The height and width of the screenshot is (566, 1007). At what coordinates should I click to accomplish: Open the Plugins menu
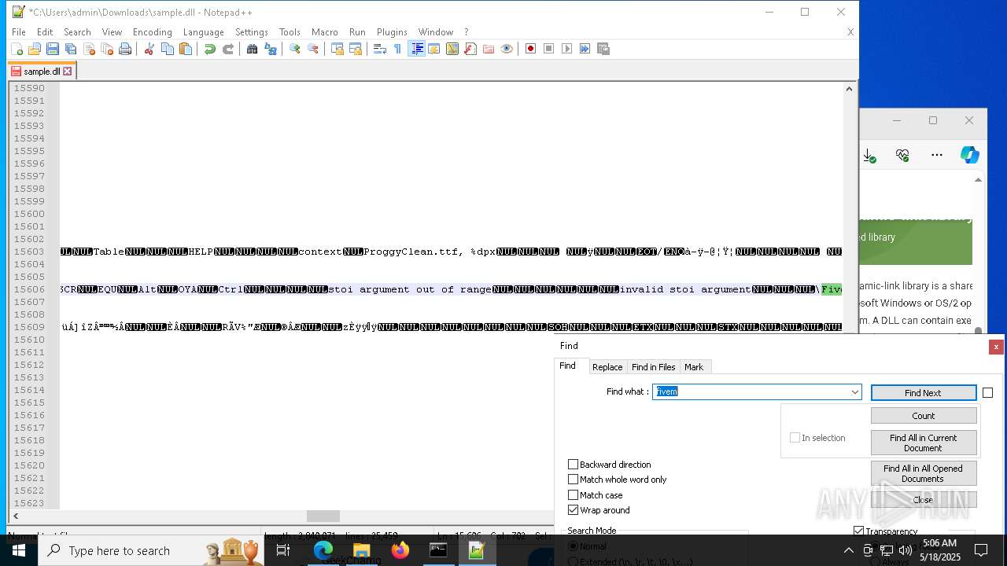coord(392,32)
